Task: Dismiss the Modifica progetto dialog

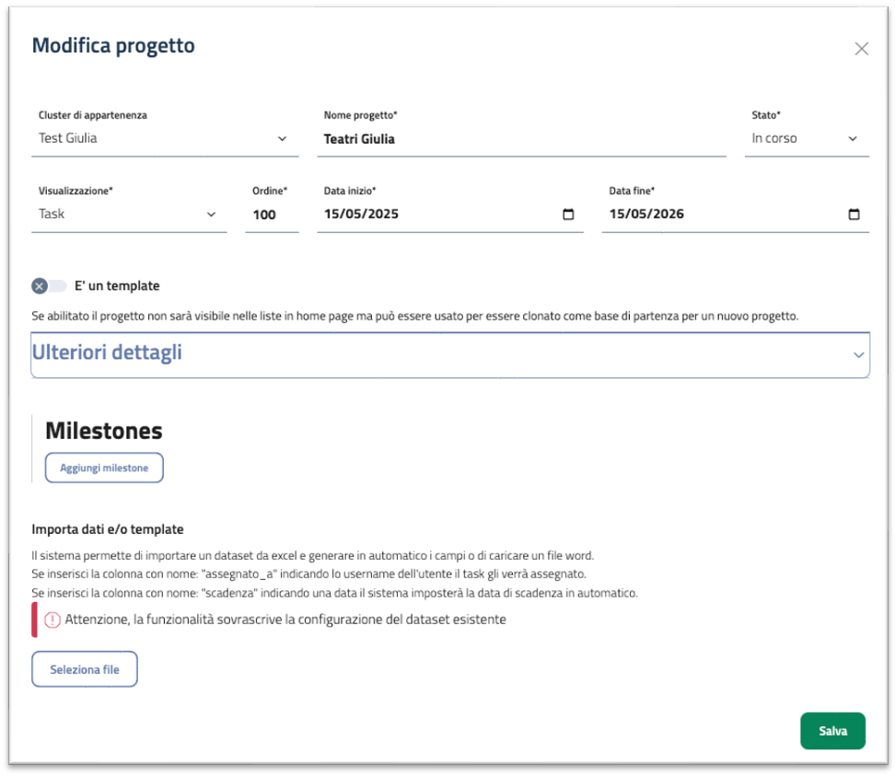Action: point(862,48)
